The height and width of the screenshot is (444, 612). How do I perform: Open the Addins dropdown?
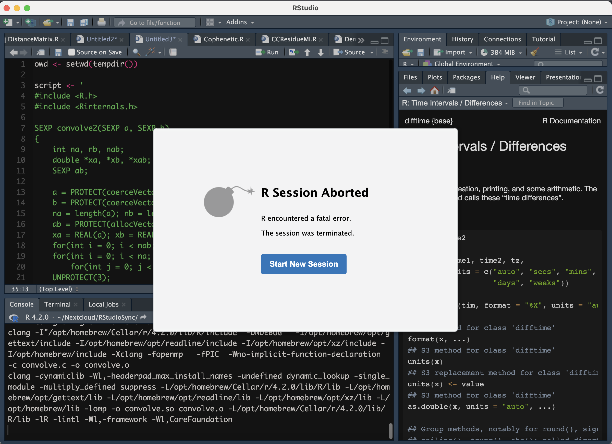click(240, 22)
